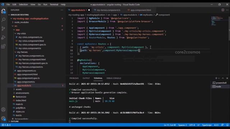
Task: Change language mode via TypeScript
Action: 207,125
